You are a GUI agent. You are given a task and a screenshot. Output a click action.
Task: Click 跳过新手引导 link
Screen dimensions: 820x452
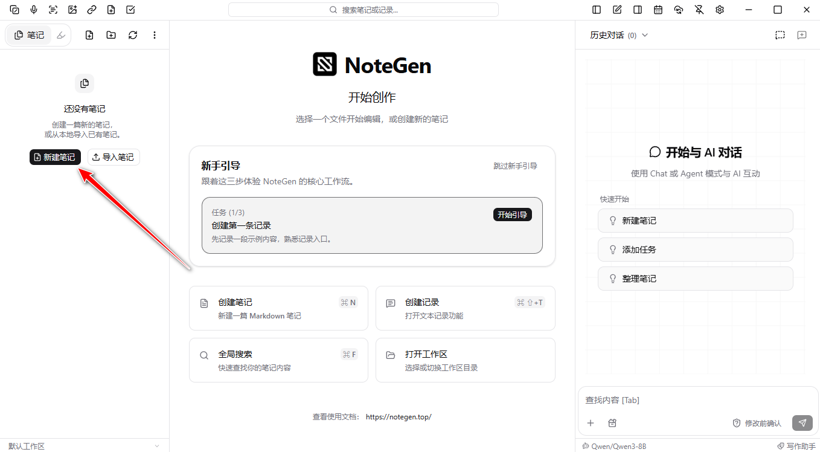tap(515, 166)
